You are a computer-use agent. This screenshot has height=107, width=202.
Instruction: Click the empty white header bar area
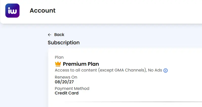point(129,12)
